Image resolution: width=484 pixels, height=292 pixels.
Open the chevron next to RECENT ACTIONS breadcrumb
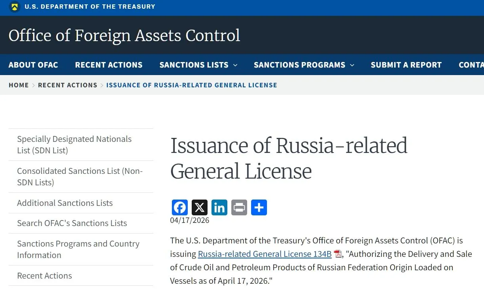103,85
